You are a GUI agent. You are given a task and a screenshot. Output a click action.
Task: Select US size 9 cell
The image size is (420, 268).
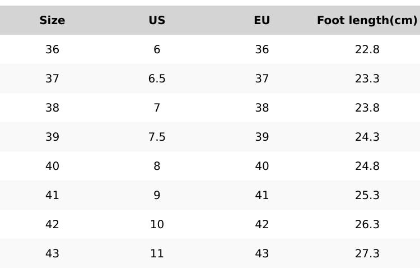157,196
